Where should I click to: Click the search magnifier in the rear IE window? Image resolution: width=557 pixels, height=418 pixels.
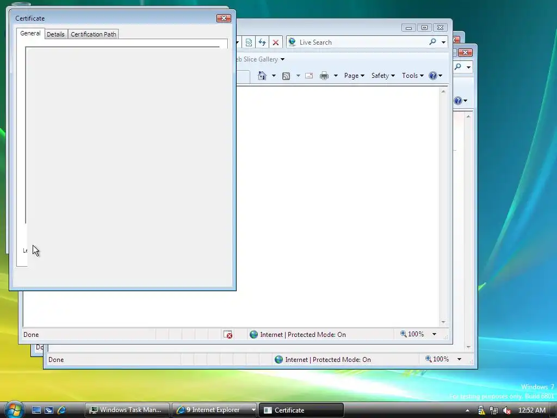coord(458,66)
